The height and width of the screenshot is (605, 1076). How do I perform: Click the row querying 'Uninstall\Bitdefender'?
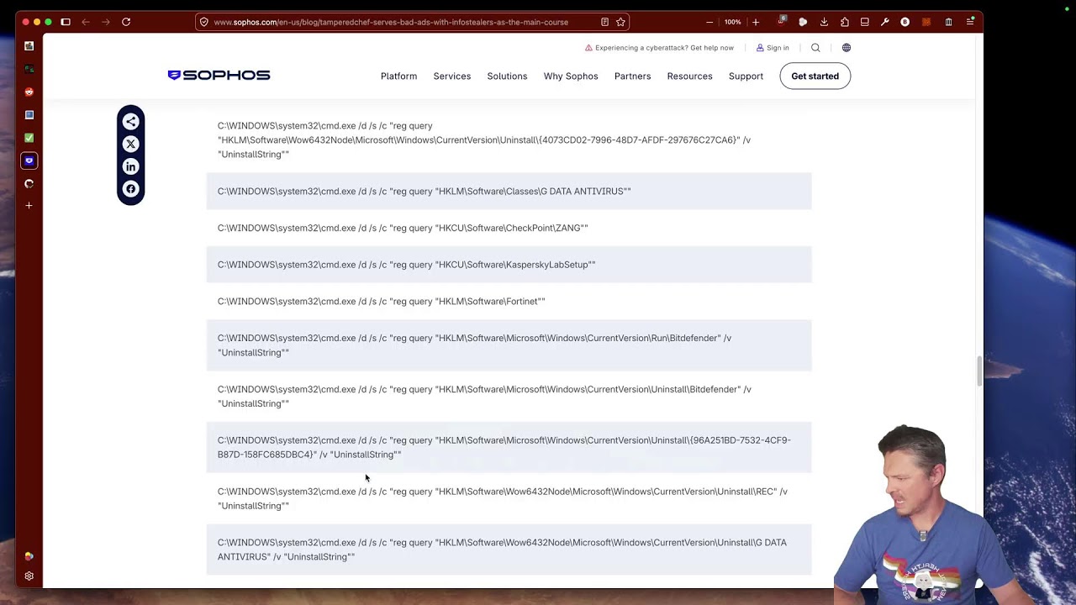tap(509, 397)
